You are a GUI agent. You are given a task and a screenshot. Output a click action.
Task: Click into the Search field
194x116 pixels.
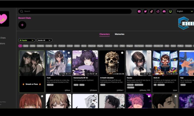point(75,11)
